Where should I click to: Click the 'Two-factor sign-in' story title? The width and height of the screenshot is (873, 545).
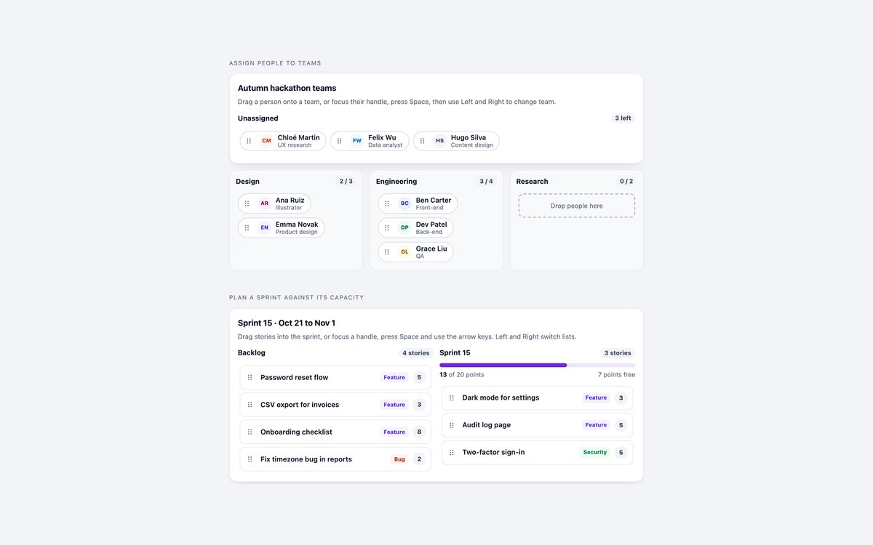[x=493, y=452]
